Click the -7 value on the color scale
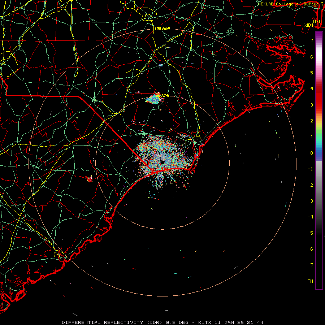325x325 pixels. click(x=310, y=265)
